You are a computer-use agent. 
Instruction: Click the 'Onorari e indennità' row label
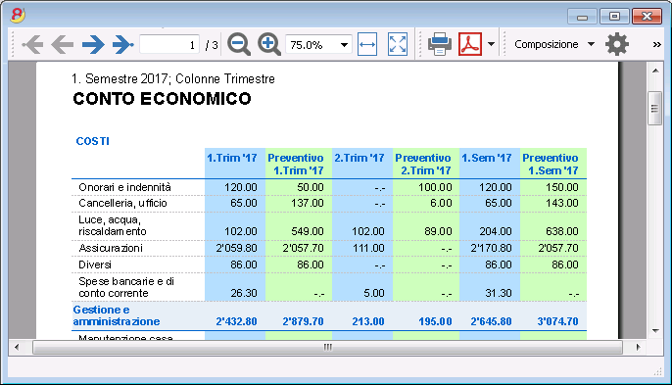124,187
